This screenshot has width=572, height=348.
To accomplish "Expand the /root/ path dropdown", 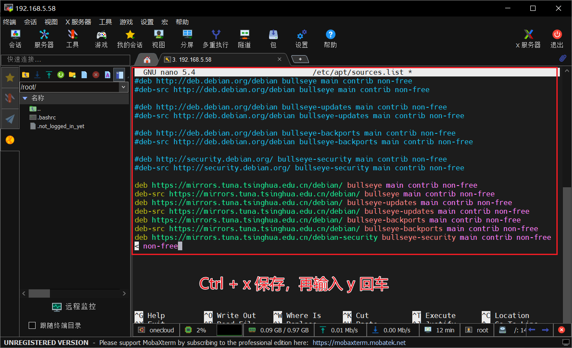I will coord(124,87).
